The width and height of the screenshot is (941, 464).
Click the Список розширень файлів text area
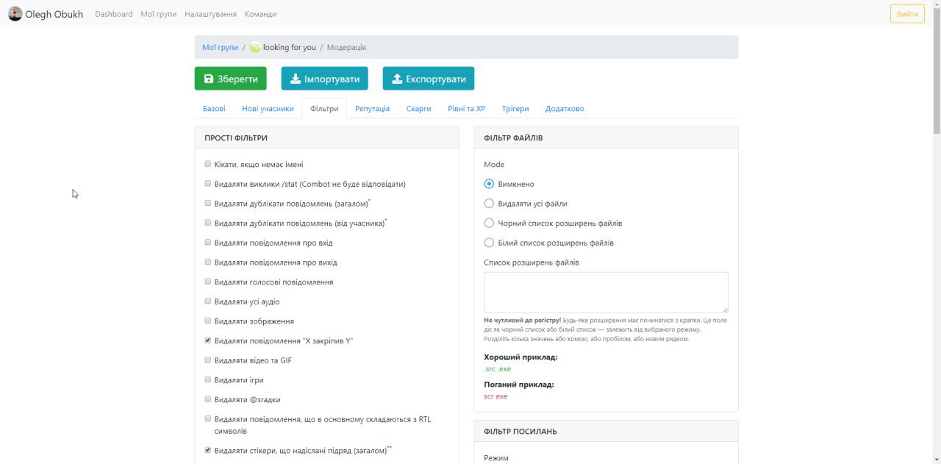pos(606,293)
